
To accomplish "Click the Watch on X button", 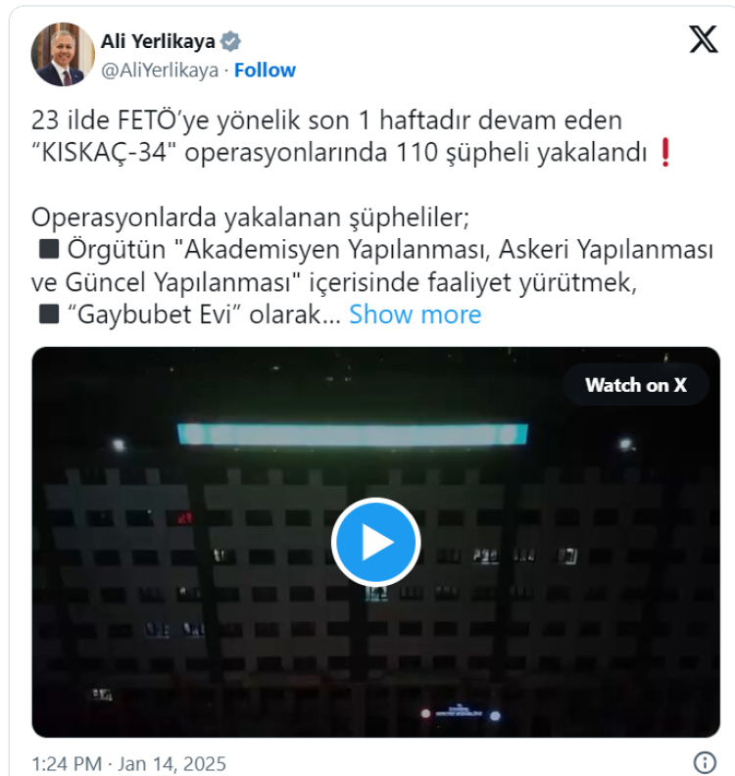I will tap(636, 385).
